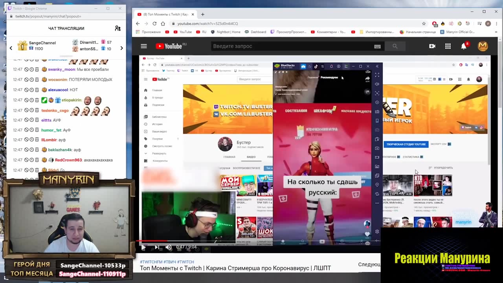Open users in chat list icon in Twitch

[117, 28]
